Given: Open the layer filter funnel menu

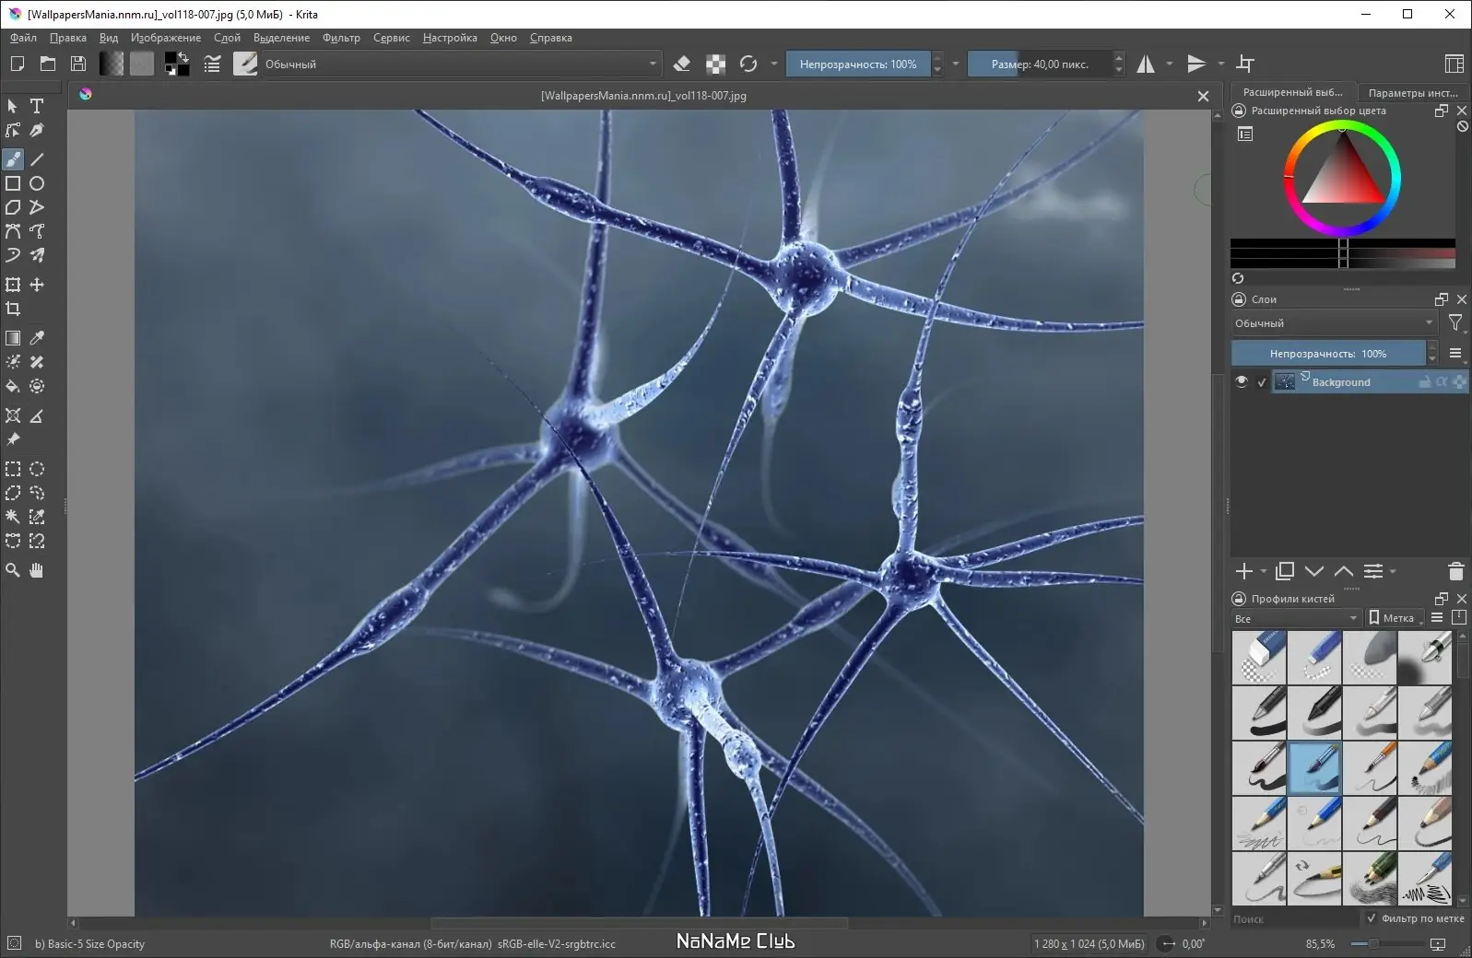Looking at the screenshot, I should click(x=1455, y=322).
